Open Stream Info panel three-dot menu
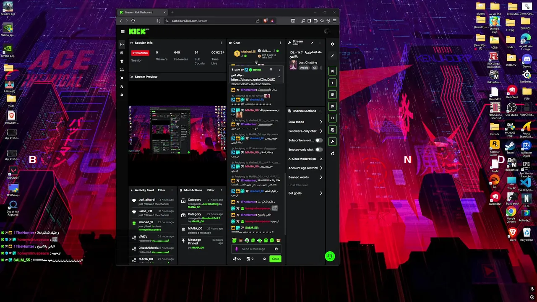537x302 pixels. (x=320, y=43)
